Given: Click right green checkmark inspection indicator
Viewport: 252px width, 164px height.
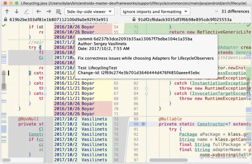Looking at the screenshot, I should pos(248,25).
